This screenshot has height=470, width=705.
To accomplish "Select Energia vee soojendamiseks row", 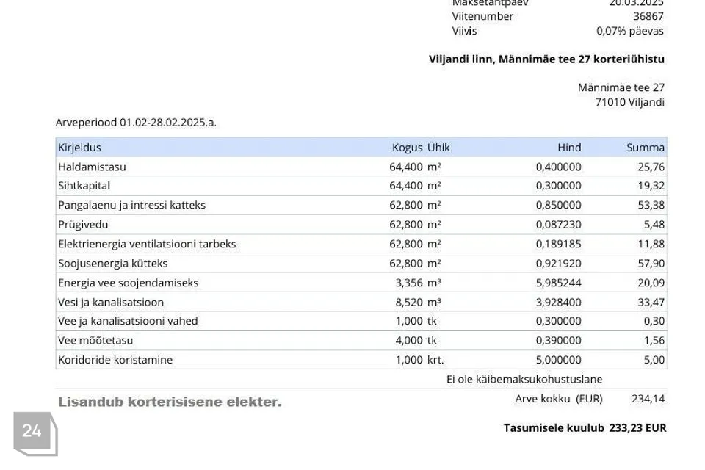I will pyautogui.click(x=128, y=283).
